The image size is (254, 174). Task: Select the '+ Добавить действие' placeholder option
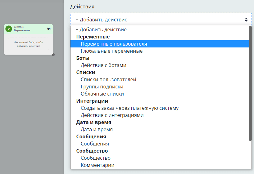tap(101, 30)
